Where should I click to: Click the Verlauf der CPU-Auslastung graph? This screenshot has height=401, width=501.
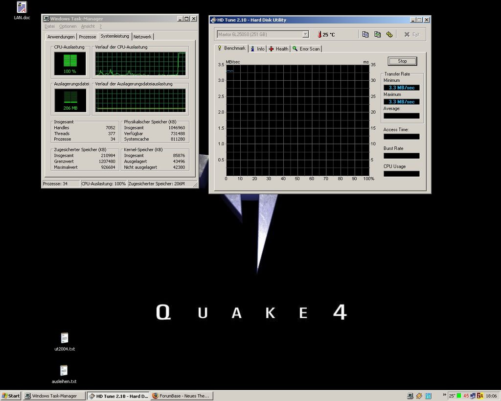pos(140,64)
